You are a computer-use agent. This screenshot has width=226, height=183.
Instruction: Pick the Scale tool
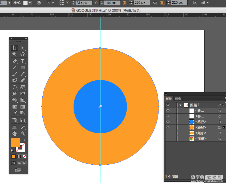tap(23, 87)
